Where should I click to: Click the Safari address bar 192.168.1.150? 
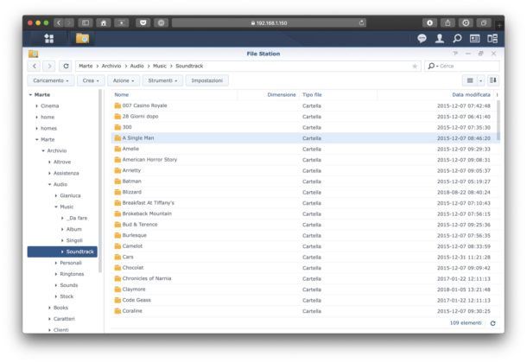coord(269,22)
